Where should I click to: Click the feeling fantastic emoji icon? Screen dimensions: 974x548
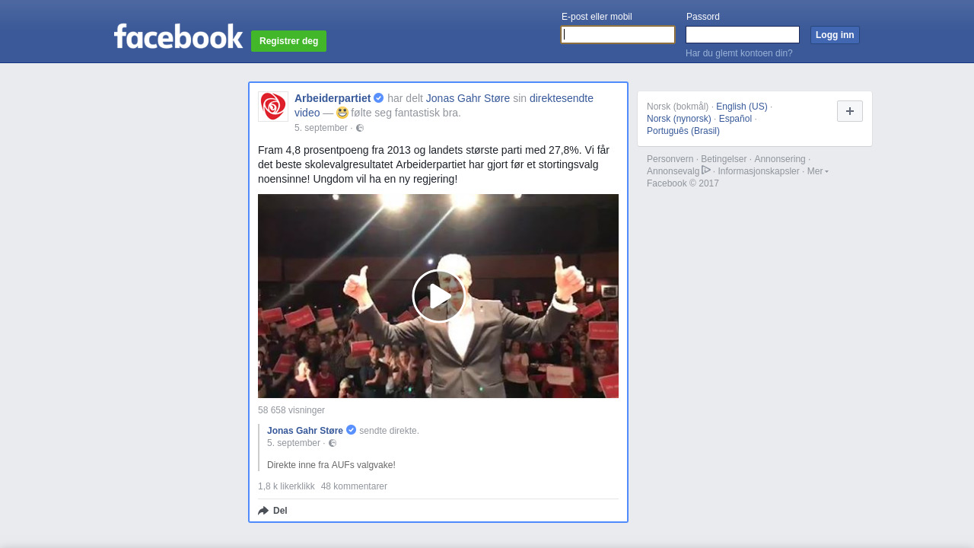coord(342,113)
